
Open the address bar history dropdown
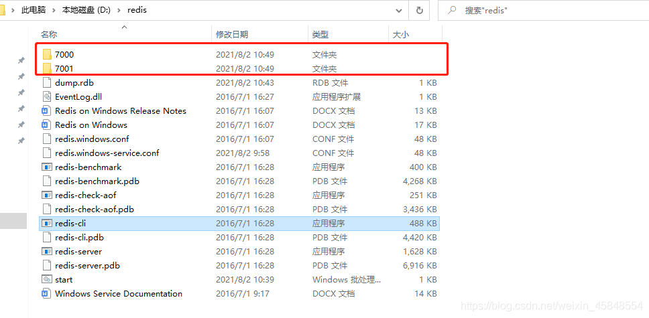tap(399, 11)
